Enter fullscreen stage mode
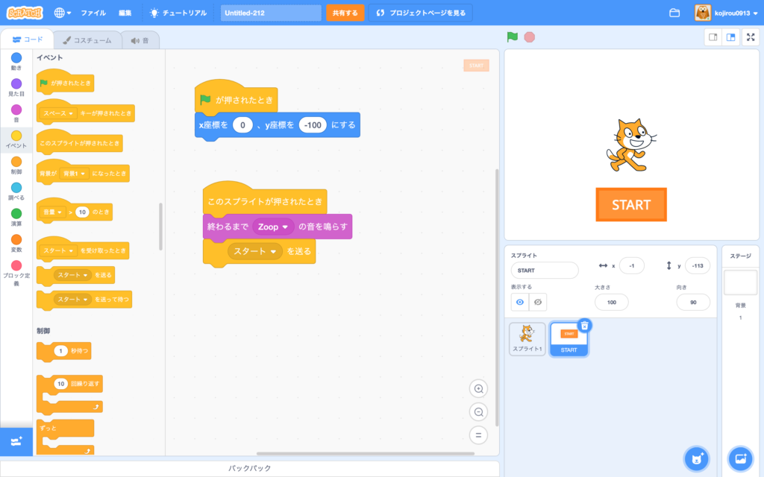This screenshot has height=477, width=764. 750,36
